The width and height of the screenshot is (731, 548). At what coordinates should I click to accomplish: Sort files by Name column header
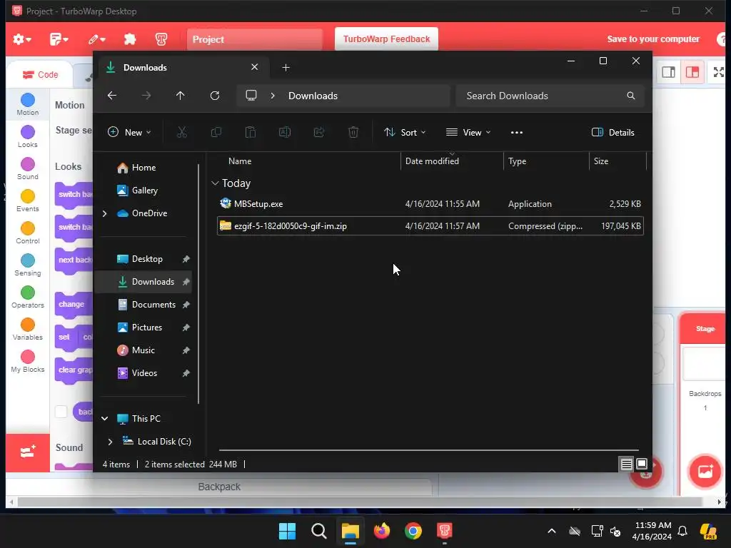[308, 161]
